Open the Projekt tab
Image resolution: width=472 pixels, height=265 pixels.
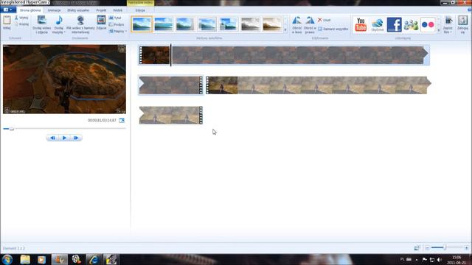coord(101,10)
